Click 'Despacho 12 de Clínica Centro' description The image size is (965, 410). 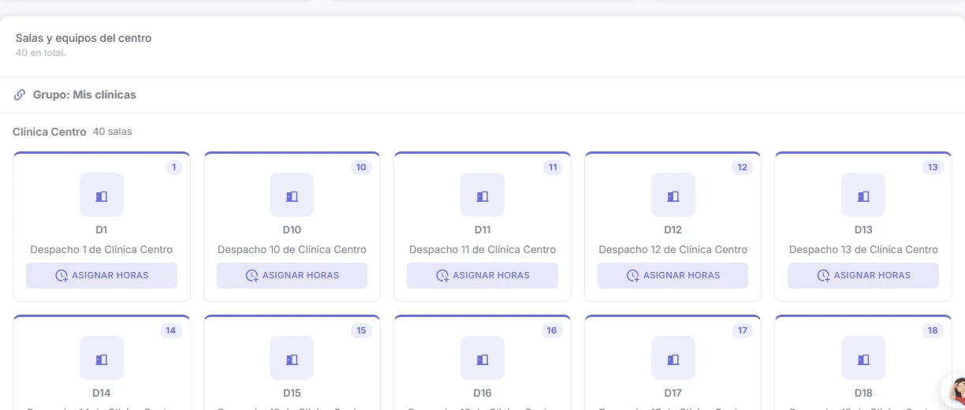coord(673,249)
